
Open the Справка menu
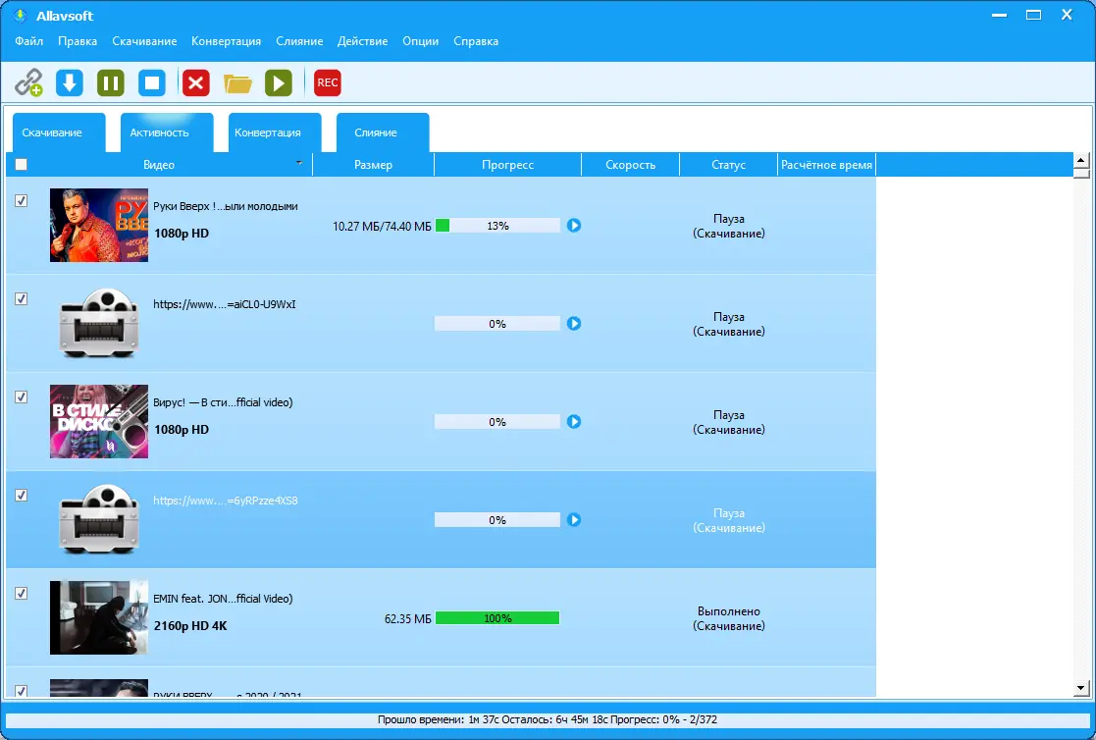point(475,41)
